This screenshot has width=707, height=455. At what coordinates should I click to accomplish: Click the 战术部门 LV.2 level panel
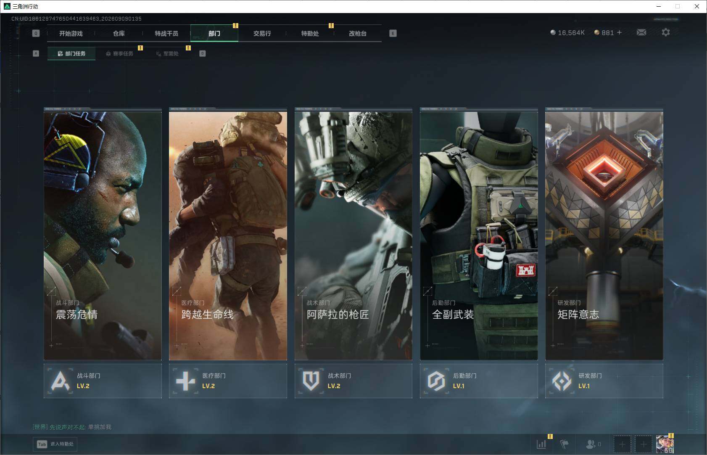point(353,381)
